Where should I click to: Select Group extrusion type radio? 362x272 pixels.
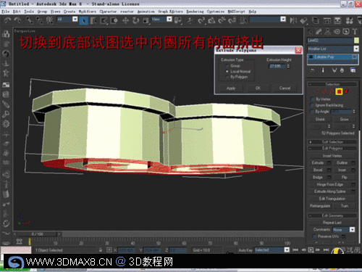click(227, 66)
